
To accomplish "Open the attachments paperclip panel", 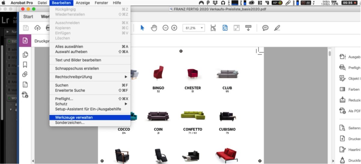I will click(x=25, y=74).
